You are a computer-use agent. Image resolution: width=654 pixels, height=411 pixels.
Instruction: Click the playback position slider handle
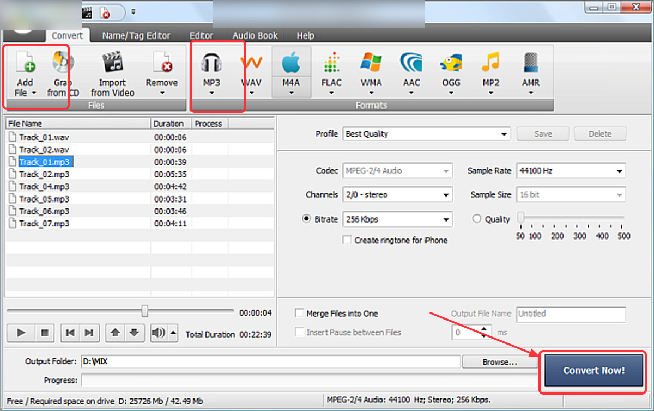click(x=145, y=310)
